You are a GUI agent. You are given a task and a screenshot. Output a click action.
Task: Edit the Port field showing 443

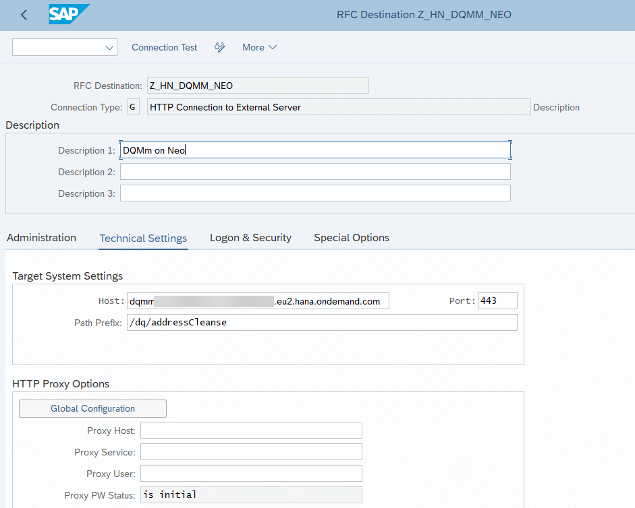coord(498,301)
